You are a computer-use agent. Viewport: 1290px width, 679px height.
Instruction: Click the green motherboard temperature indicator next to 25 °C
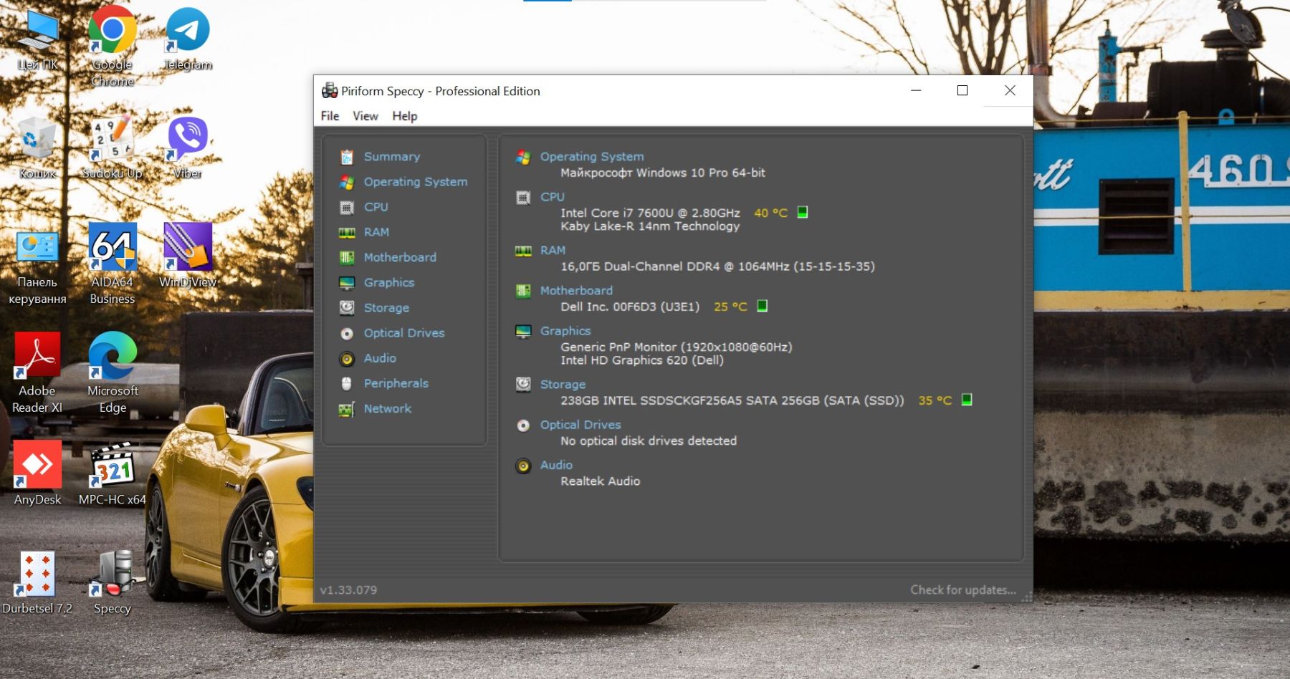tap(763, 306)
